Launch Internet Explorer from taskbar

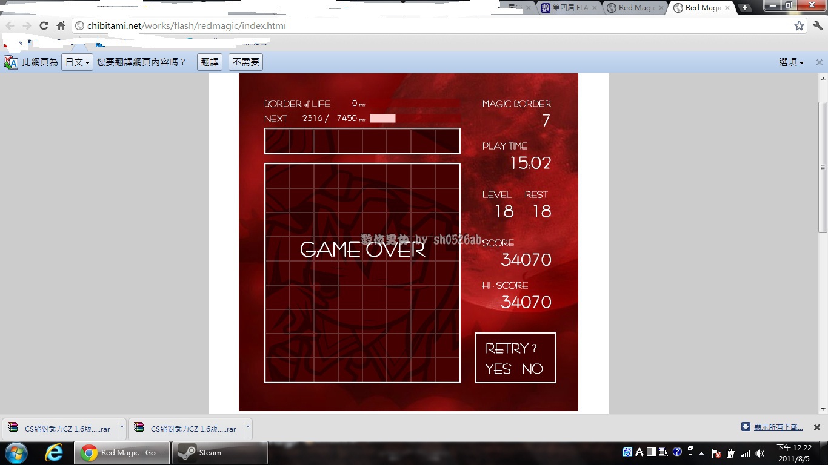click(x=54, y=453)
